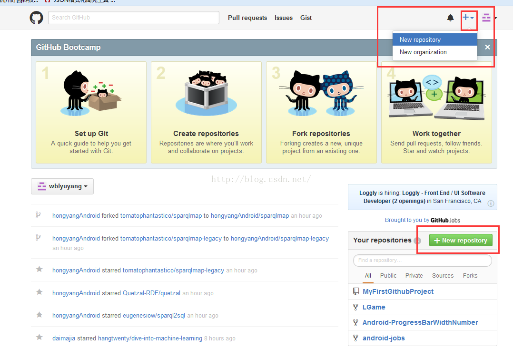Open the user avatar menu
This screenshot has width=513, height=348.
click(489, 18)
